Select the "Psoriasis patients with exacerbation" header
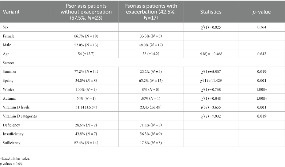 pyautogui.click(x=151, y=12)
